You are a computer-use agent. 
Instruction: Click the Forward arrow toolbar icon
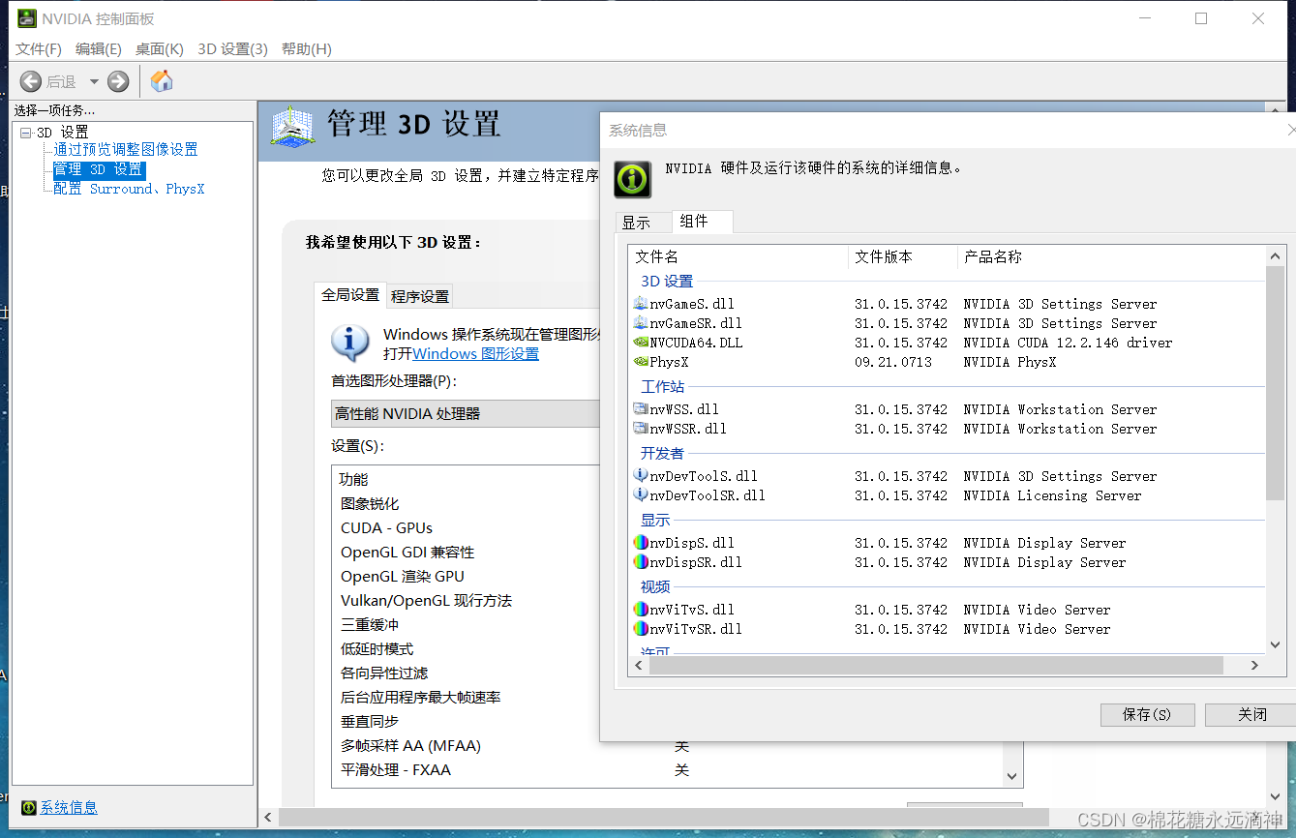tap(118, 81)
